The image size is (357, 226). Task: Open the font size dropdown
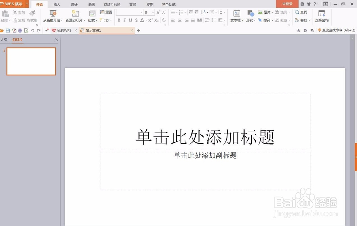pos(153,12)
